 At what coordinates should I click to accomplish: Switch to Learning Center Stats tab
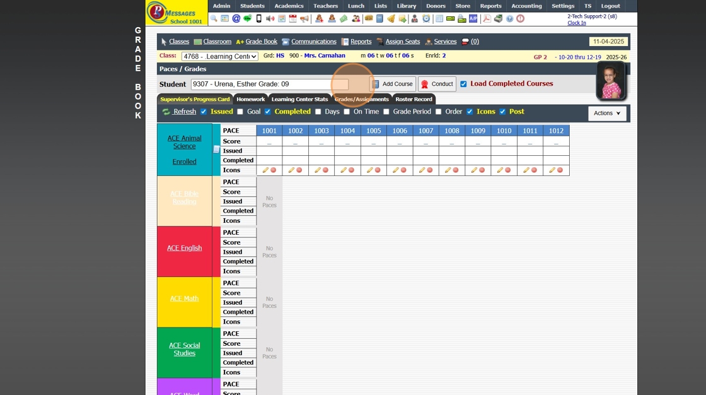point(299,99)
